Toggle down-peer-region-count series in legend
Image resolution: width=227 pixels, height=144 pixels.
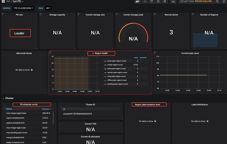pos(117,61)
